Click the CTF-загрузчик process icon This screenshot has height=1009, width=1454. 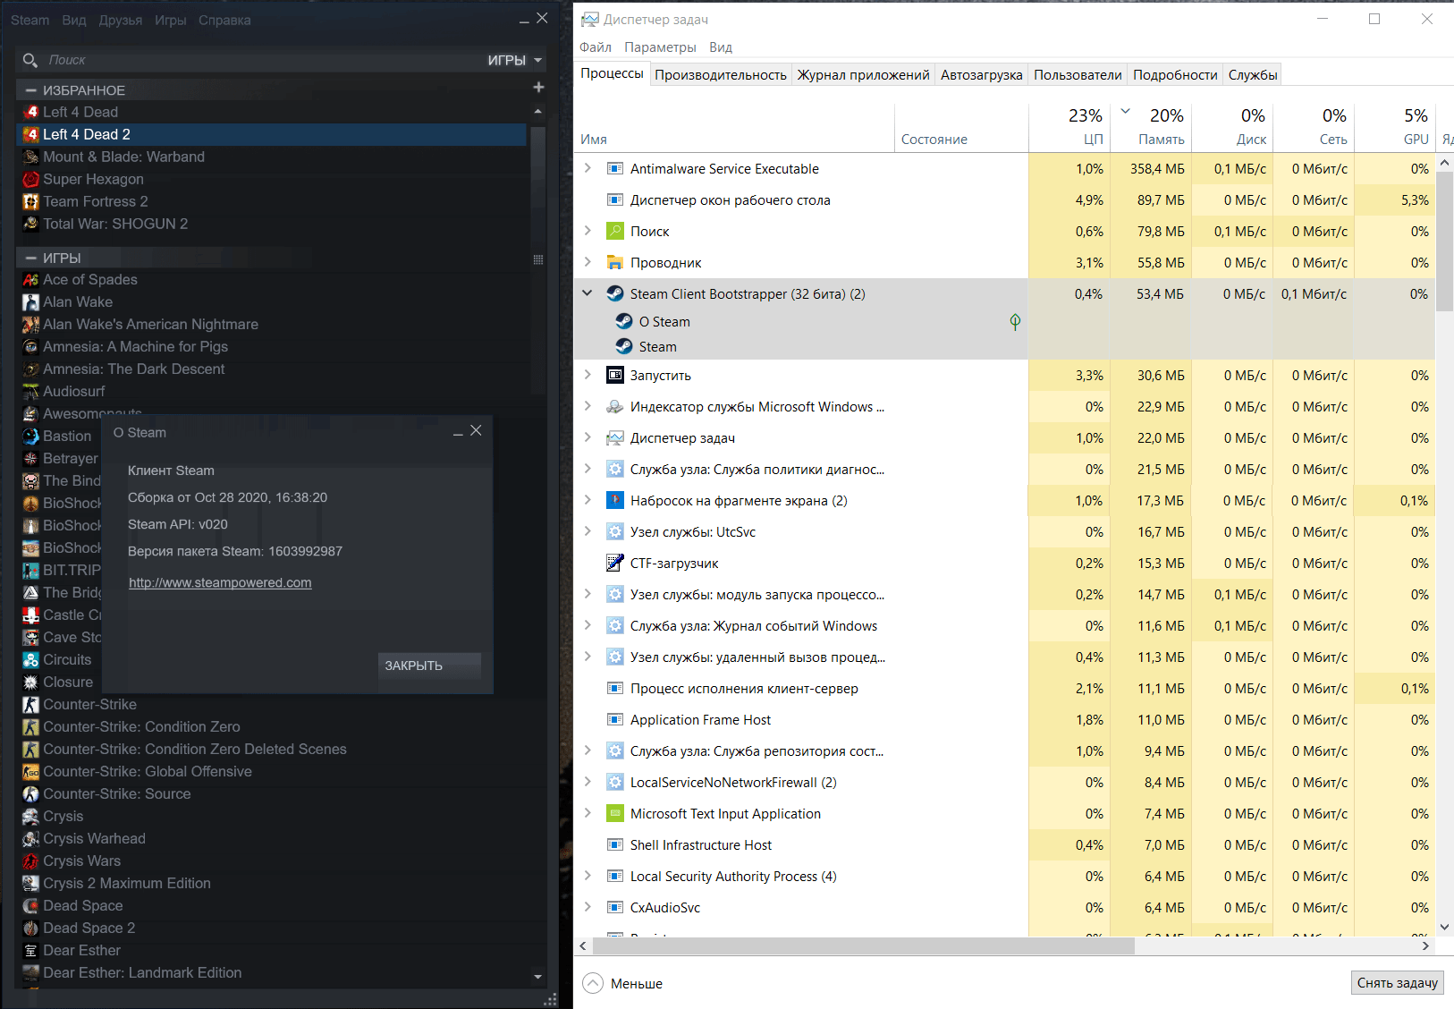(615, 563)
